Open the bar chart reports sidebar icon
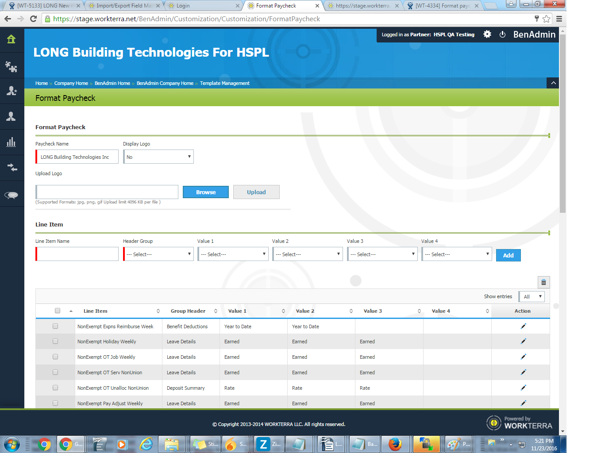The width and height of the screenshot is (601, 453). point(12,142)
